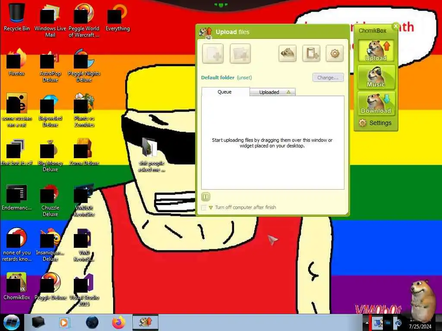Image resolution: width=442 pixels, height=331 pixels.
Task: Select the VM0b0t KevinSite desktop icon
Action: pyautogui.click(x=84, y=199)
